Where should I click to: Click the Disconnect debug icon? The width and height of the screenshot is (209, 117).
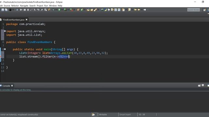point(31,10)
